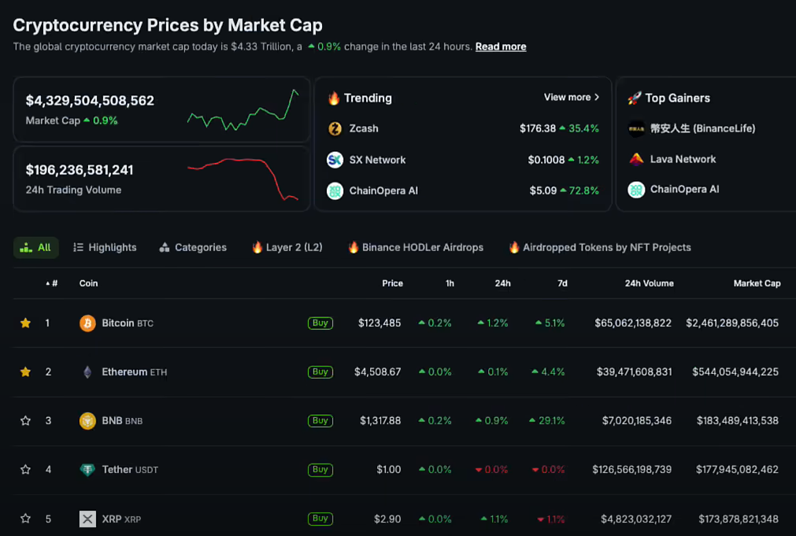
Task: Sort coins by Market Cap column header
Action: pos(757,283)
